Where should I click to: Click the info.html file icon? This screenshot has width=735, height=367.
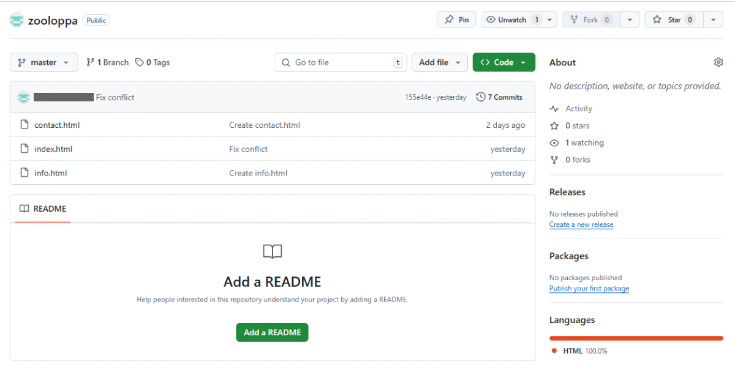point(24,172)
